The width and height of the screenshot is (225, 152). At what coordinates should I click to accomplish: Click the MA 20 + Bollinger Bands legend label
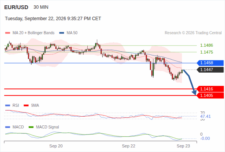click(x=34, y=33)
